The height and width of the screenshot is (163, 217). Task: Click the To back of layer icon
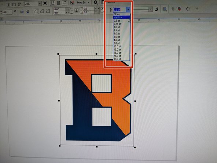(x=179, y=9)
